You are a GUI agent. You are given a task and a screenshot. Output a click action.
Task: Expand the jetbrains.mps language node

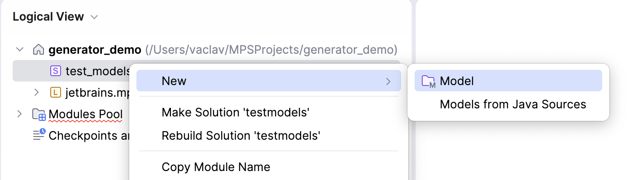[x=37, y=93]
